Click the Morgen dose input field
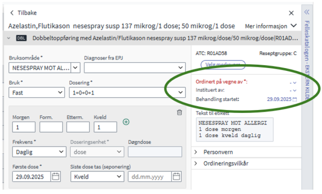The image size is (322, 194). pos(24,127)
